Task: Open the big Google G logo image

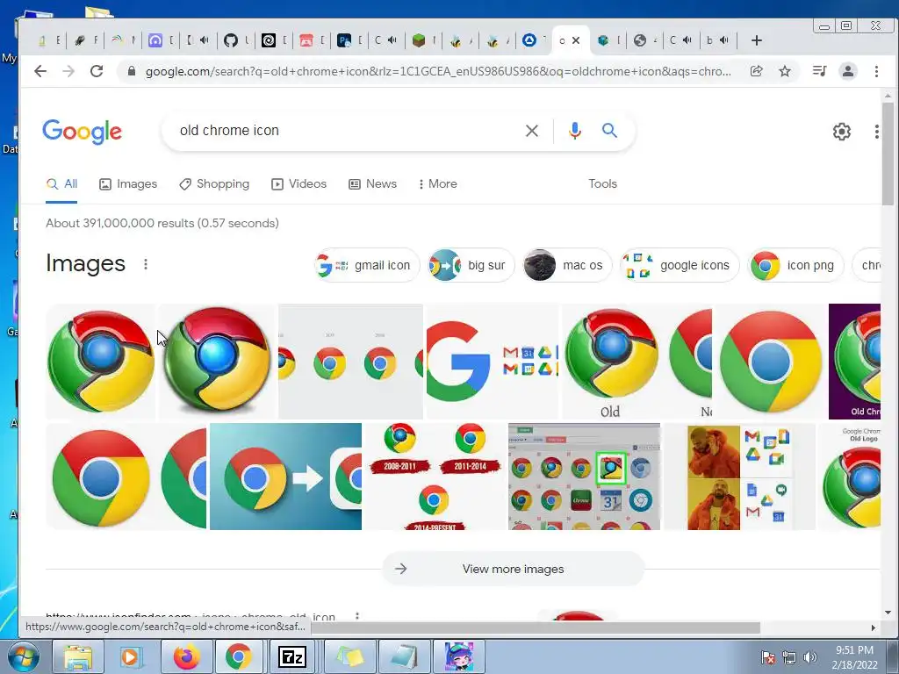Action: [x=493, y=361]
